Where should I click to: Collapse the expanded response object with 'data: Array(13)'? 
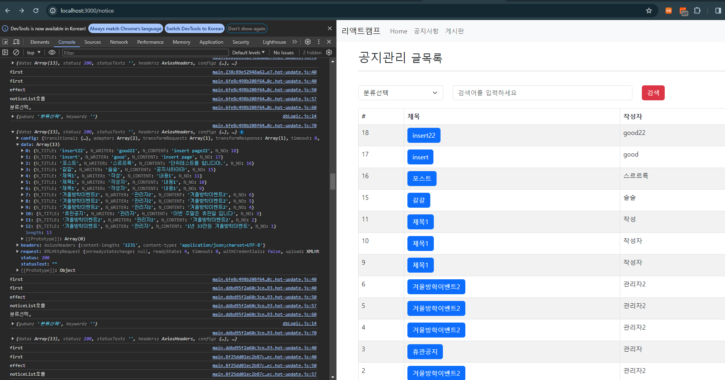tap(13, 132)
